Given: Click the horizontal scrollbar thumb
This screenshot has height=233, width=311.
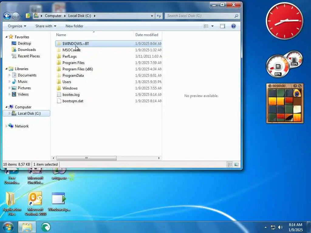Looking at the screenshot, I should [x=87, y=158].
